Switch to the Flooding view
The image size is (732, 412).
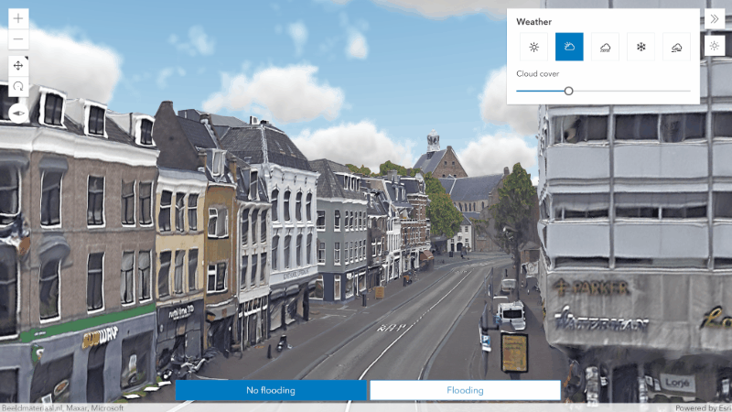(465, 390)
